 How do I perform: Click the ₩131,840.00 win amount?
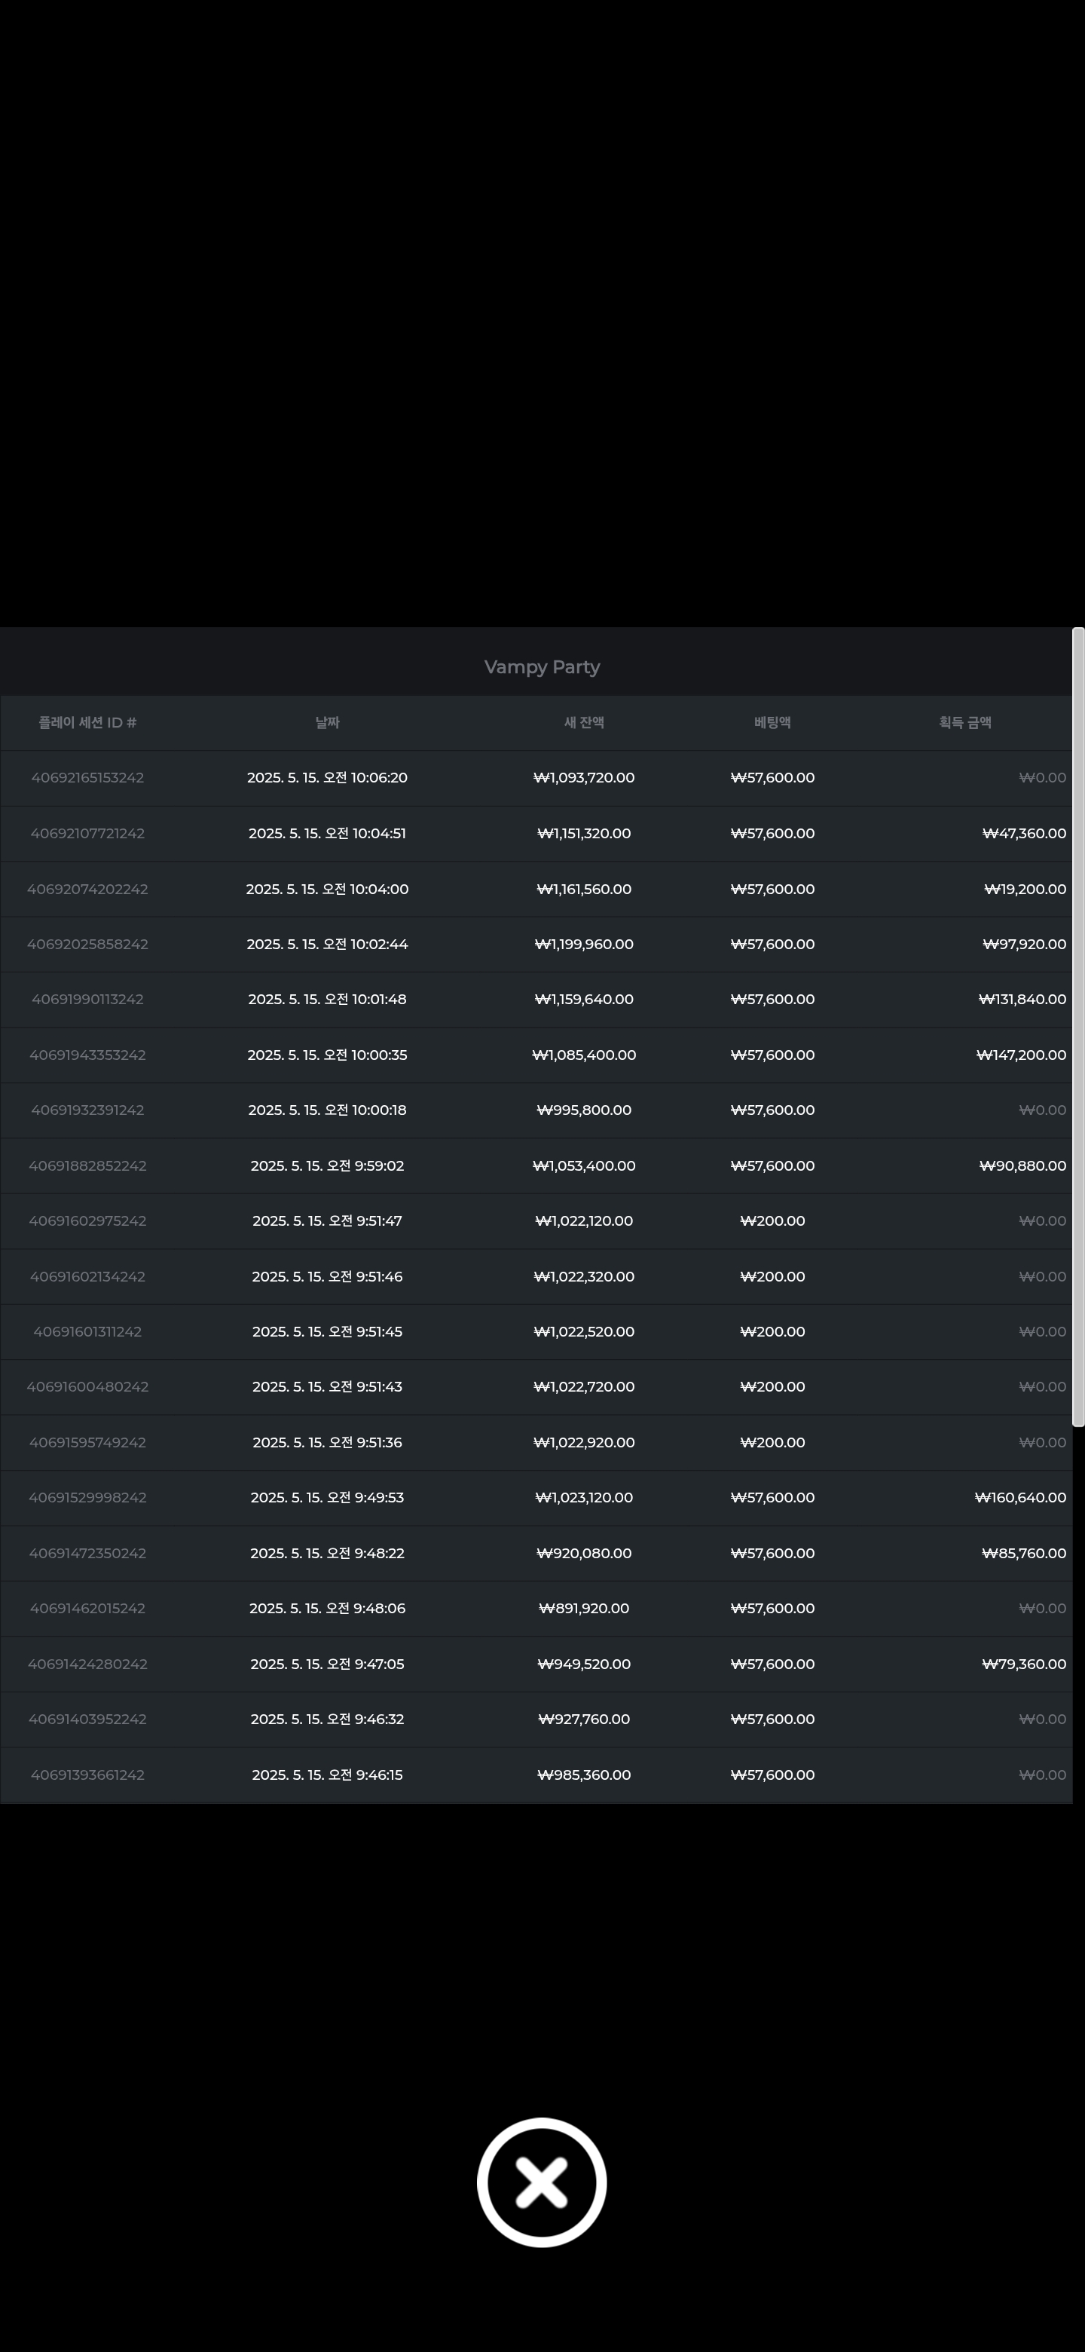1022,999
